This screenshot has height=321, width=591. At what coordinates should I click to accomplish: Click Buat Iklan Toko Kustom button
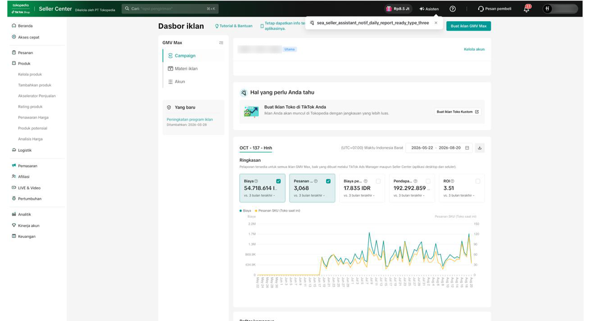tap(458, 112)
